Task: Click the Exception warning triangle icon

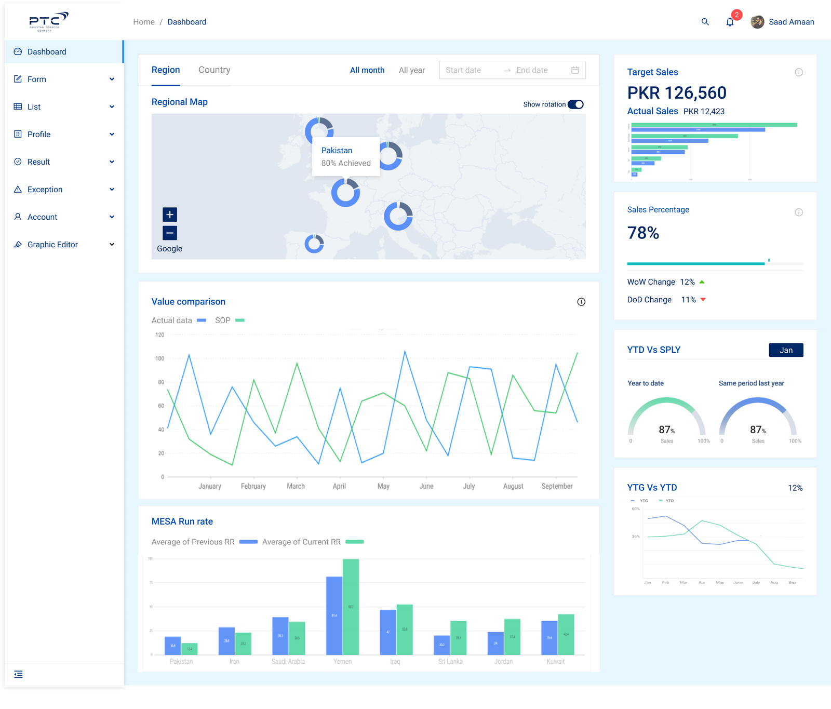Action: point(18,189)
